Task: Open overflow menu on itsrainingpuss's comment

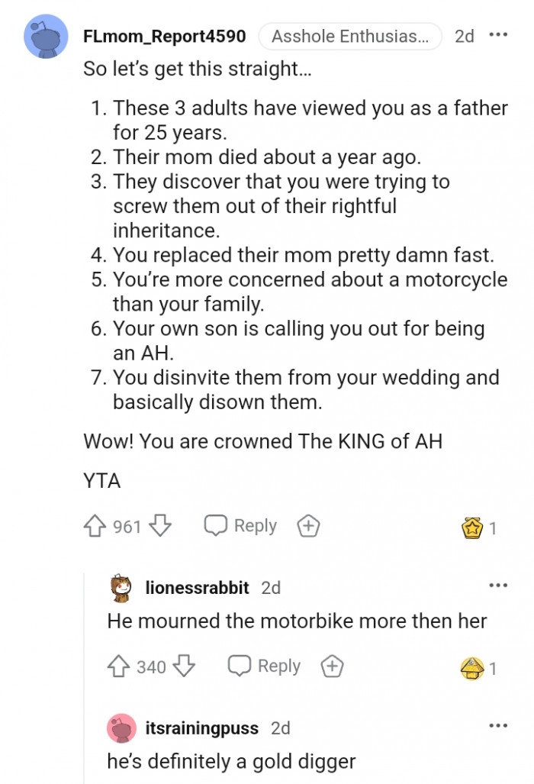Action: pos(498,725)
